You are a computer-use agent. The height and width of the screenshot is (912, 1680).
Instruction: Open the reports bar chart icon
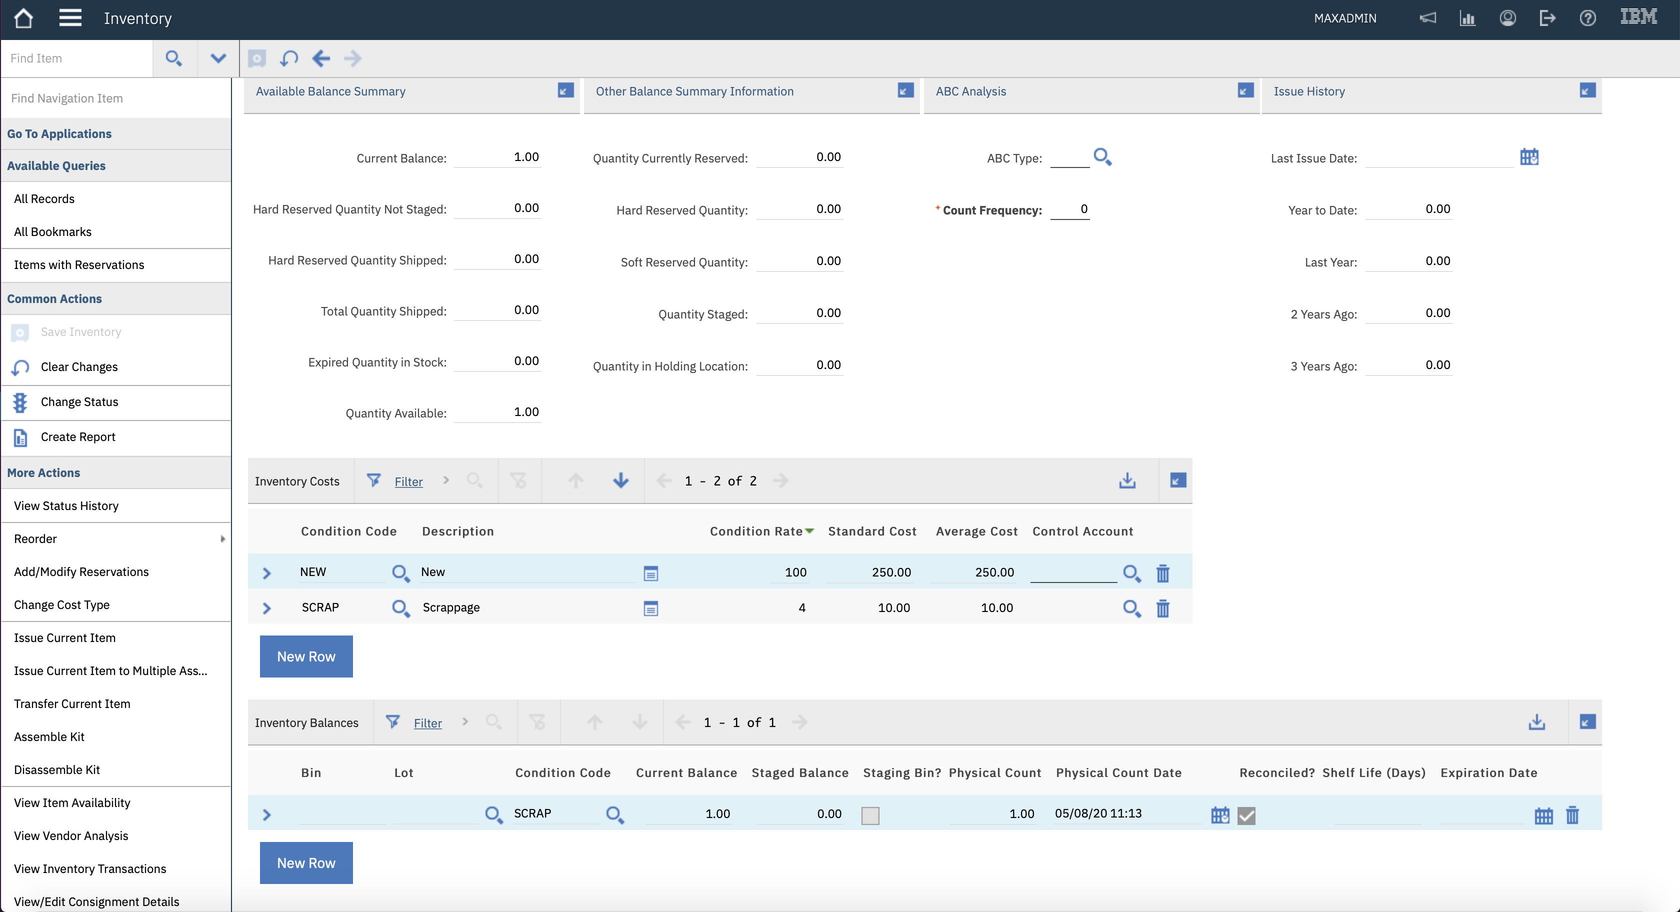pyautogui.click(x=1467, y=18)
